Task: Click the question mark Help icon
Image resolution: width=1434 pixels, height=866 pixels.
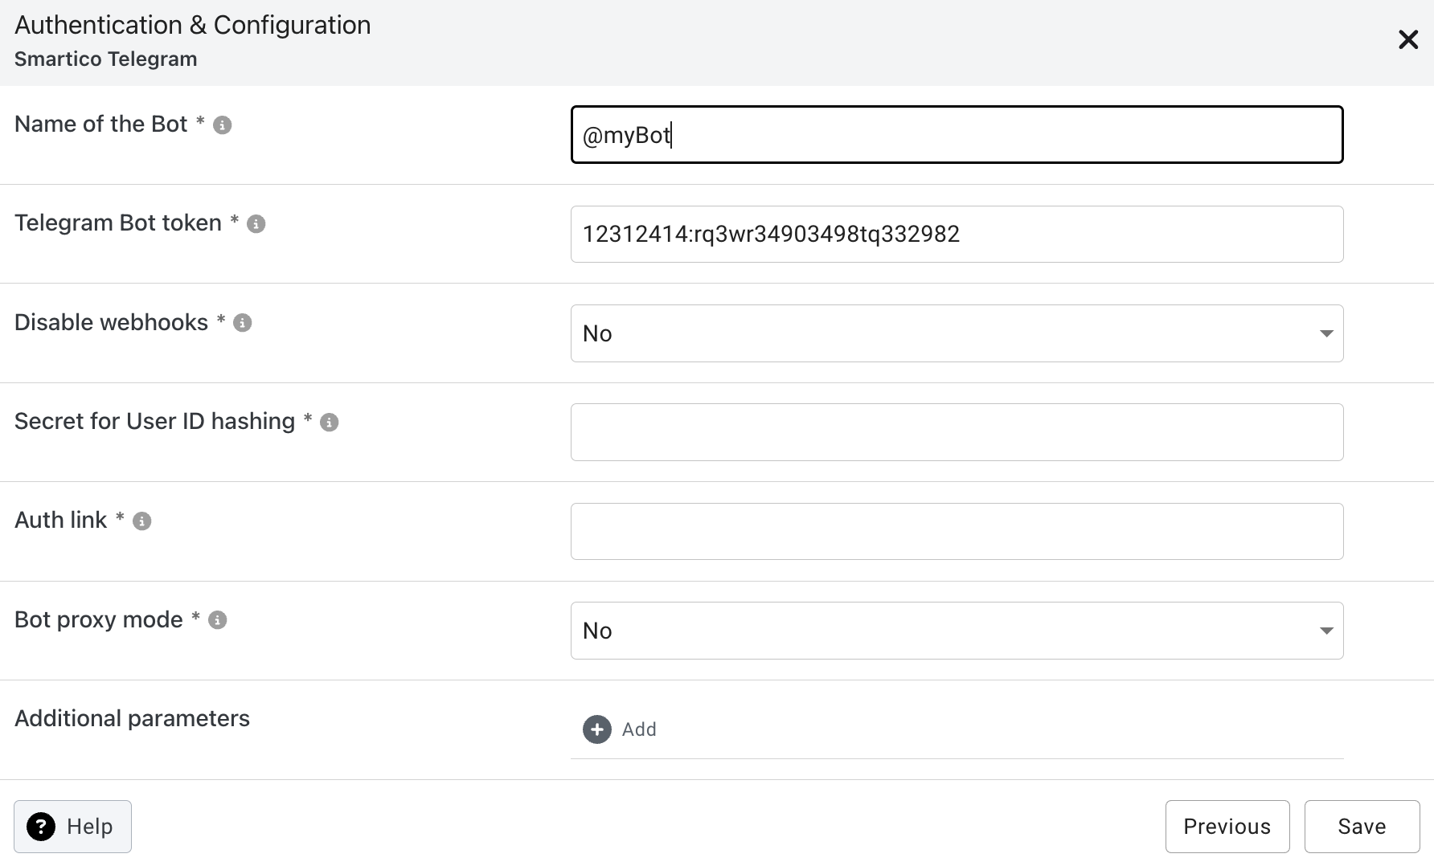Action: (41, 827)
